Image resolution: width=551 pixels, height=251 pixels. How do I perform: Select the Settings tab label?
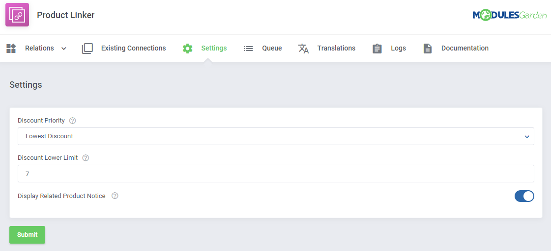click(214, 49)
